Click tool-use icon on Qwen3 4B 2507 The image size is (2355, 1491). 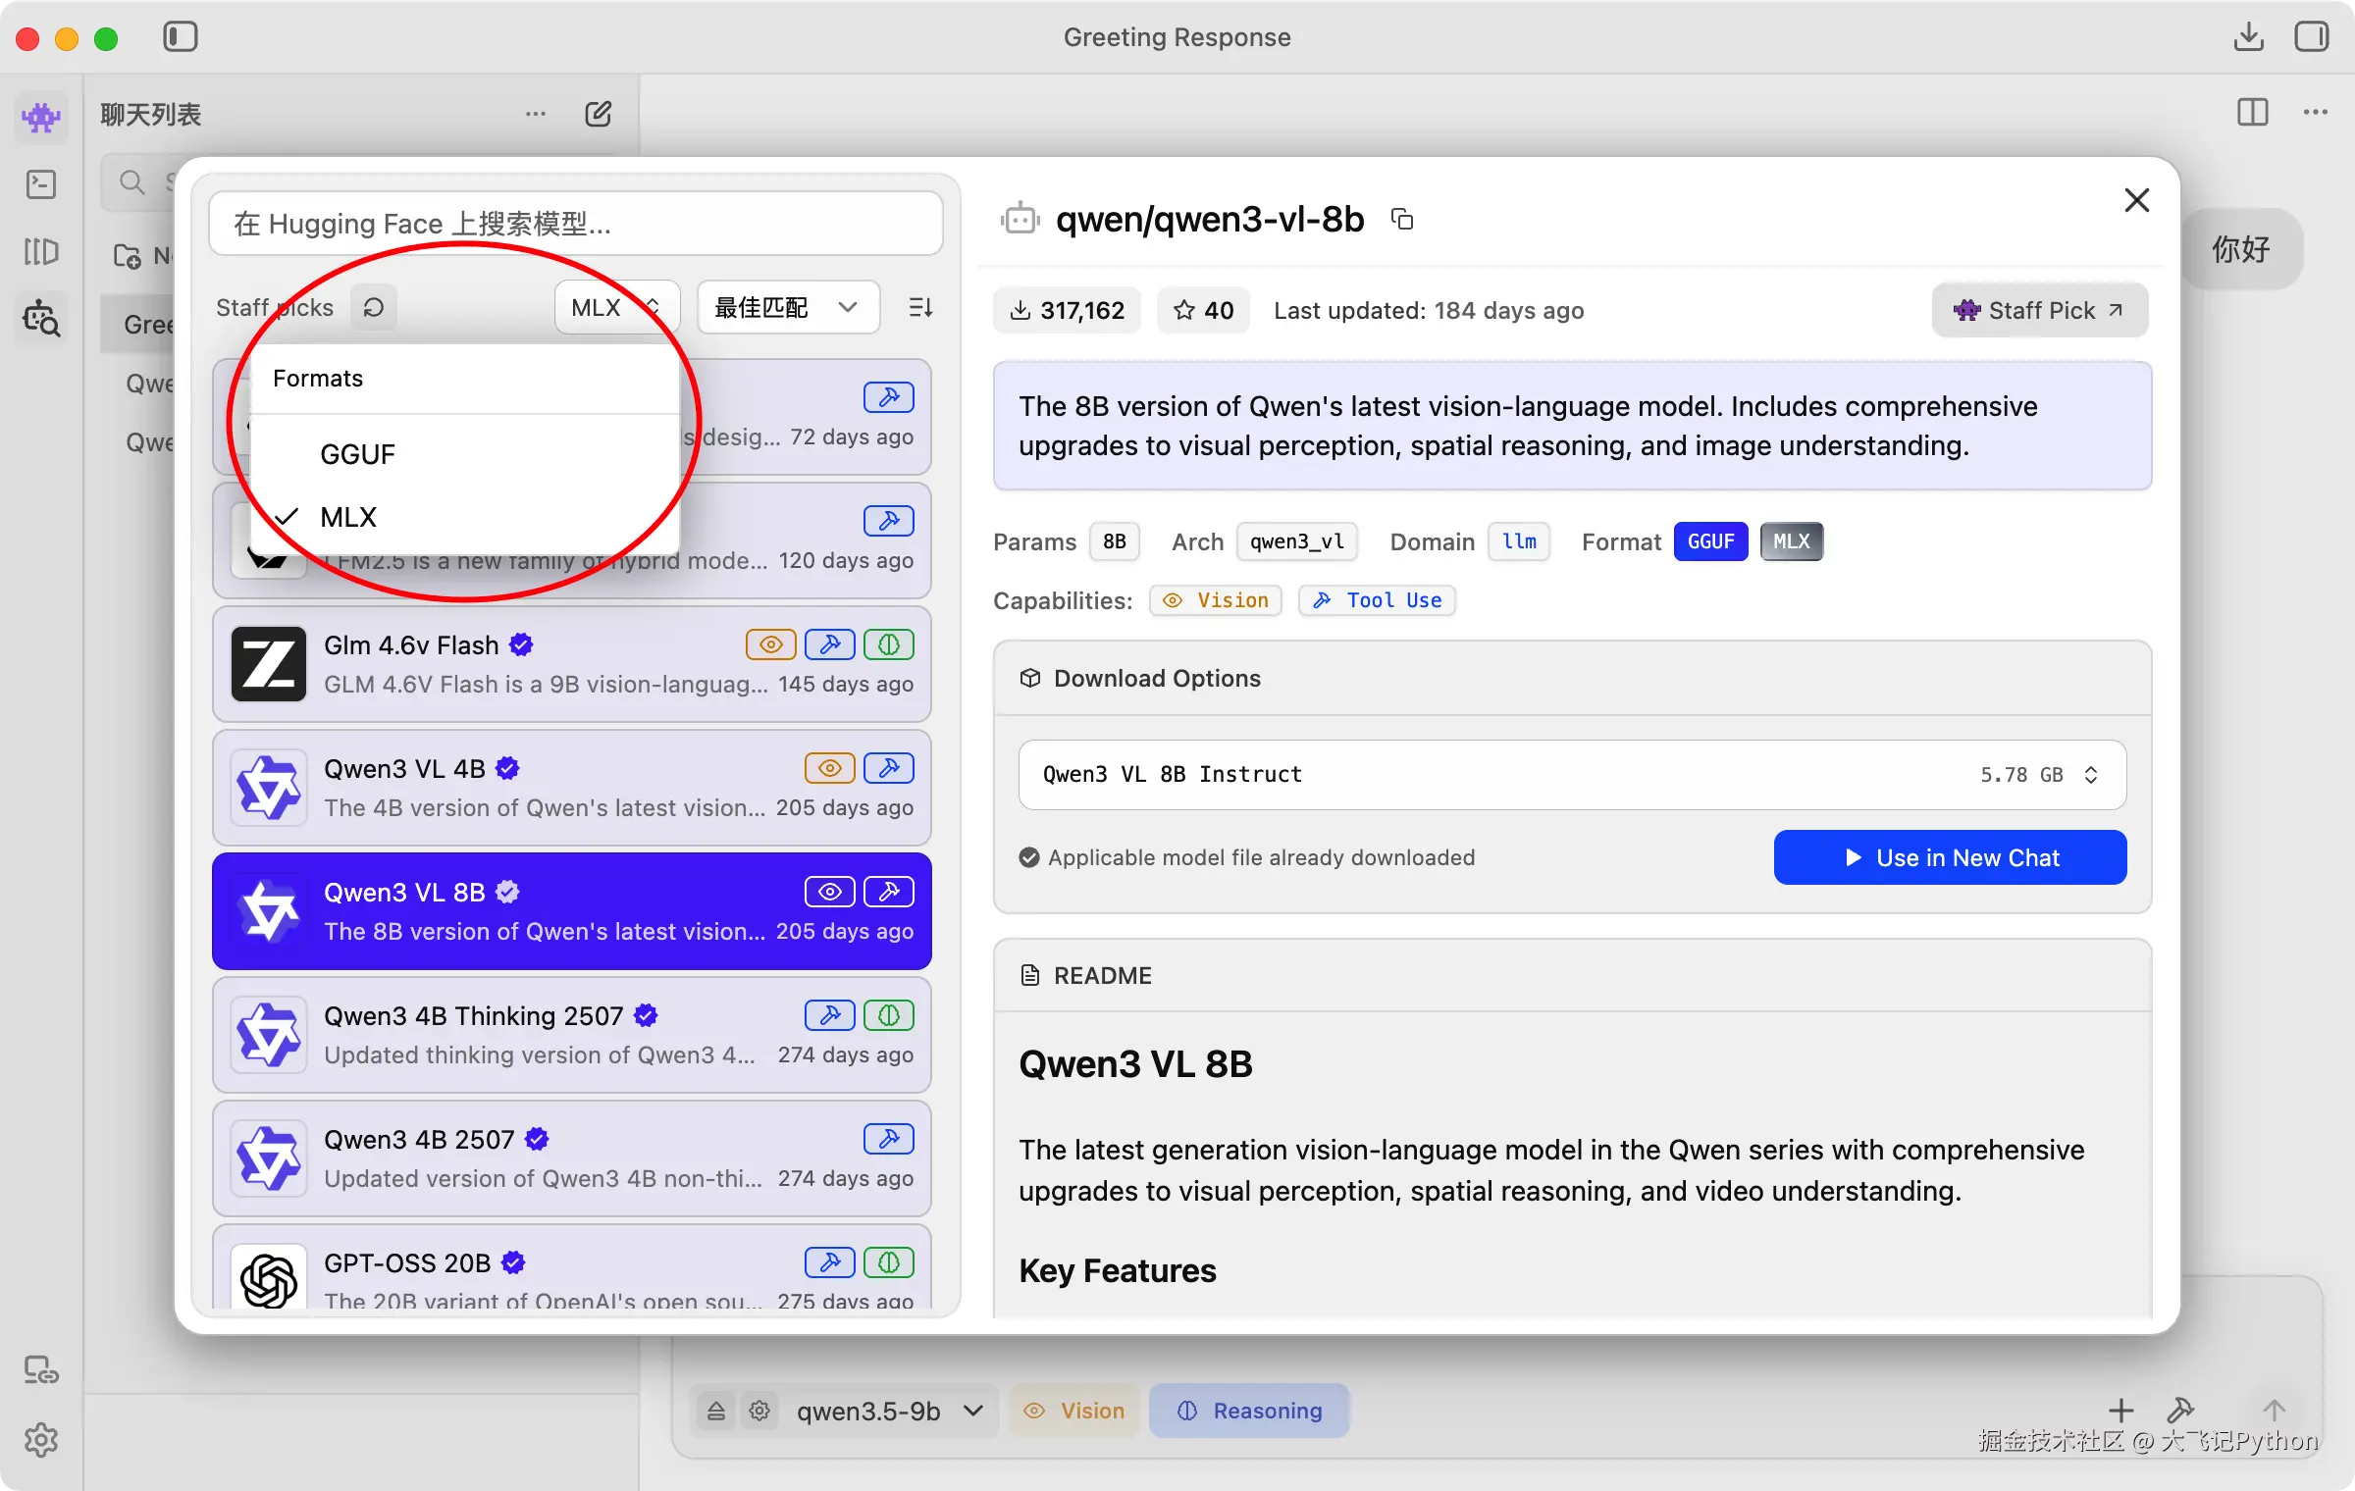pos(889,1139)
